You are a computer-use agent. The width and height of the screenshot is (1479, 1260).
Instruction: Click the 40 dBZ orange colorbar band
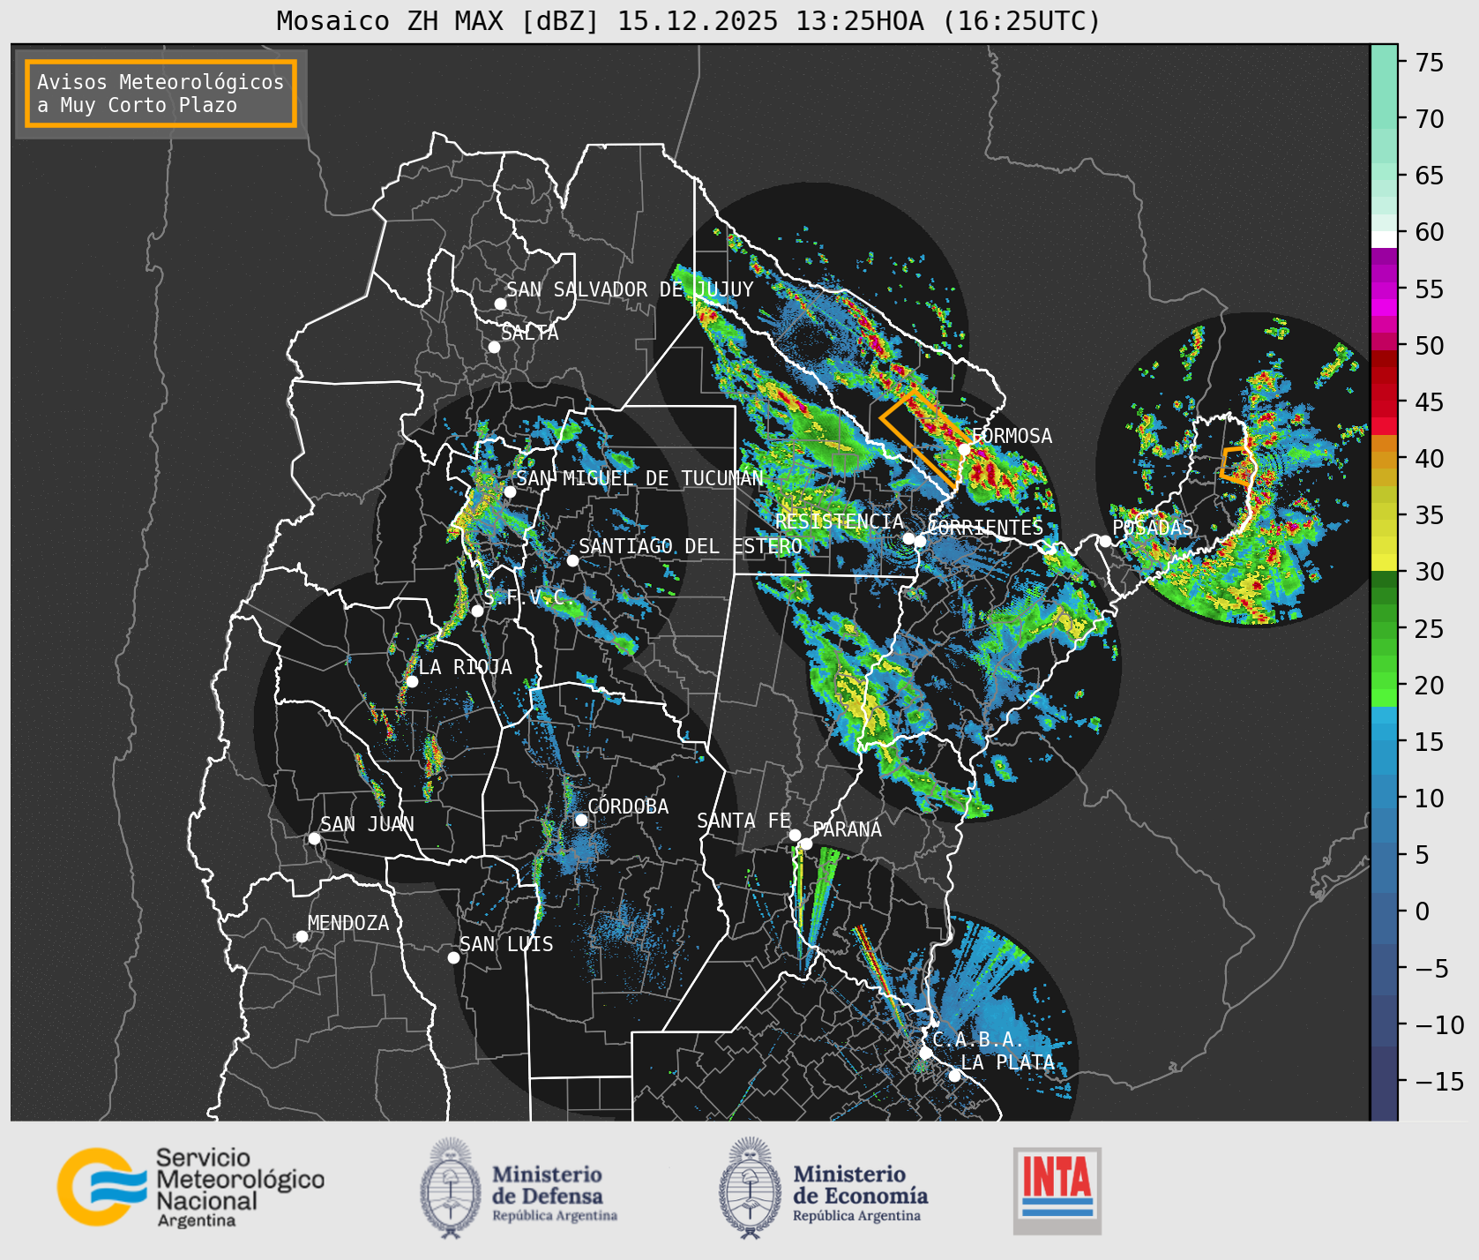point(1384,459)
